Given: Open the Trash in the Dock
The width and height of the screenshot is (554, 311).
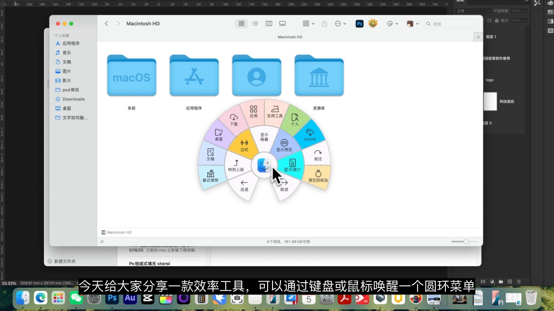Looking at the screenshot, I should [x=531, y=297].
